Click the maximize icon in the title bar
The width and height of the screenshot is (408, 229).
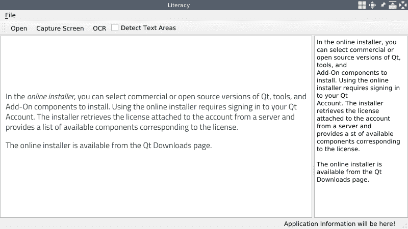tap(393, 5)
